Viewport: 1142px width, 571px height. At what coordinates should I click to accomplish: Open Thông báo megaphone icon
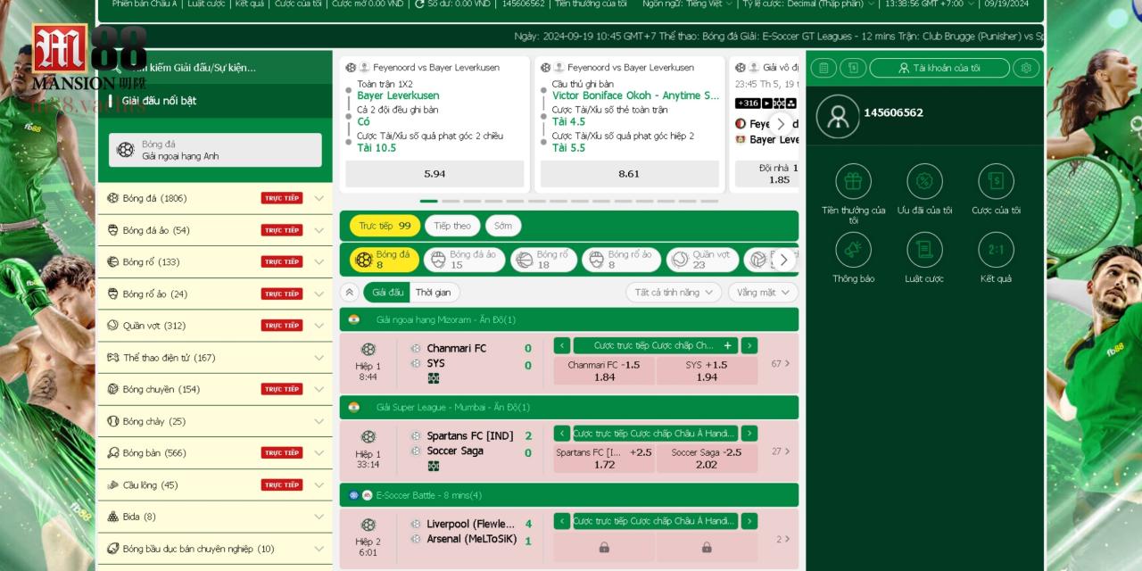click(853, 250)
